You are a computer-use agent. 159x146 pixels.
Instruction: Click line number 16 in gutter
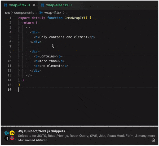(x=10, y=90)
